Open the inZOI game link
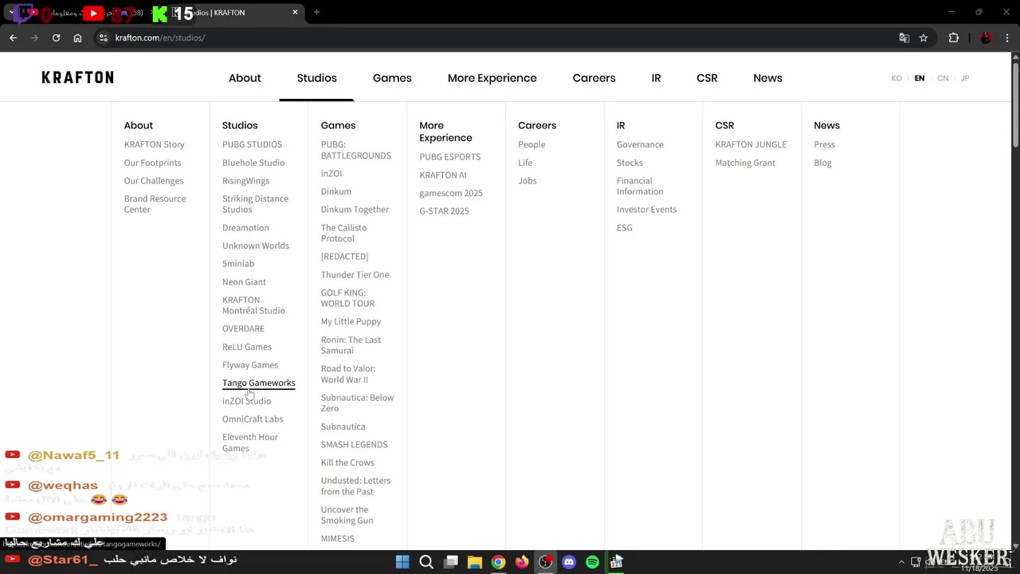This screenshot has width=1020, height=574. [x=331, y=173]
